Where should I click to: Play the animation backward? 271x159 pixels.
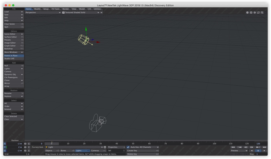(252, 151)
